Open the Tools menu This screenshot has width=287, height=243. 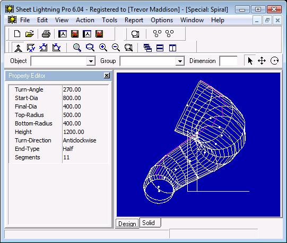[109, 20]
